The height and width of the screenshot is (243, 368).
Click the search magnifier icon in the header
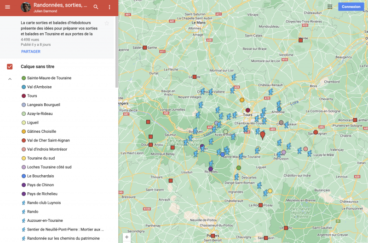click(96, 7)
